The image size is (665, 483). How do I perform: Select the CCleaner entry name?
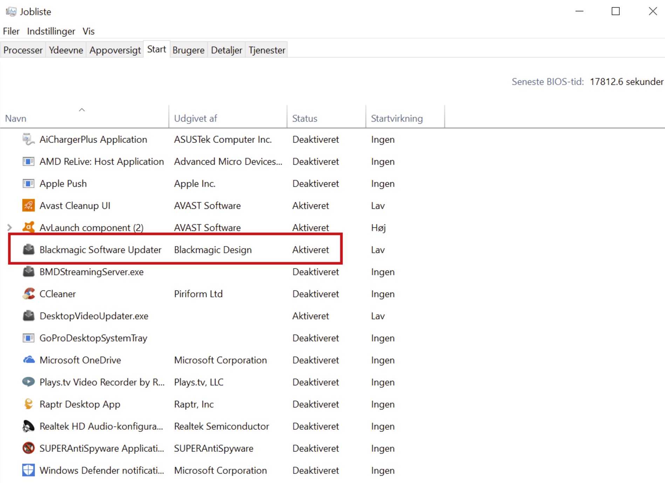click(x=57, y=294)
